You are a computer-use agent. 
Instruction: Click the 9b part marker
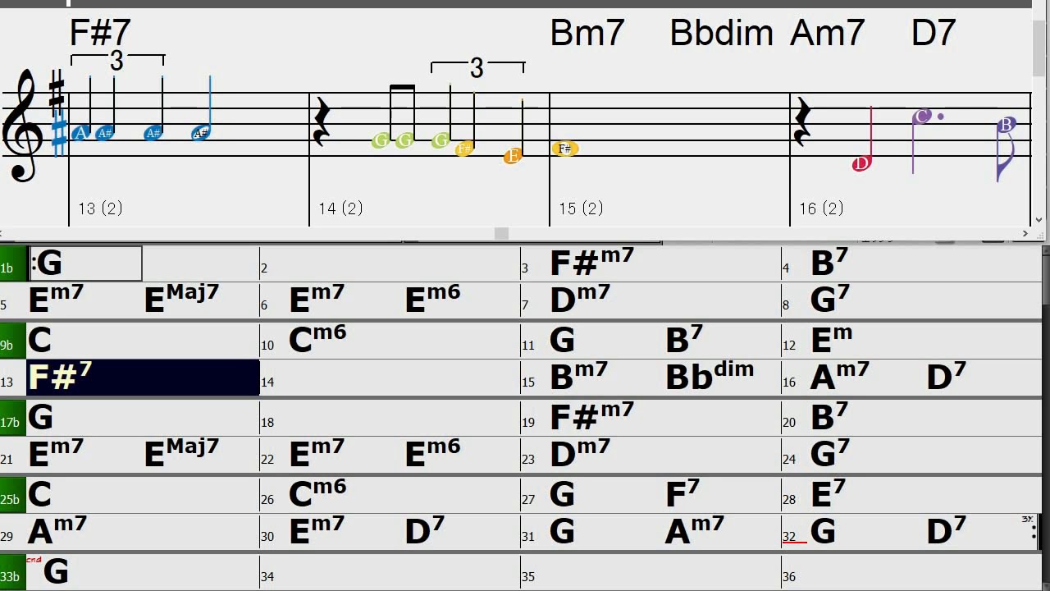[x=13, y=341]
